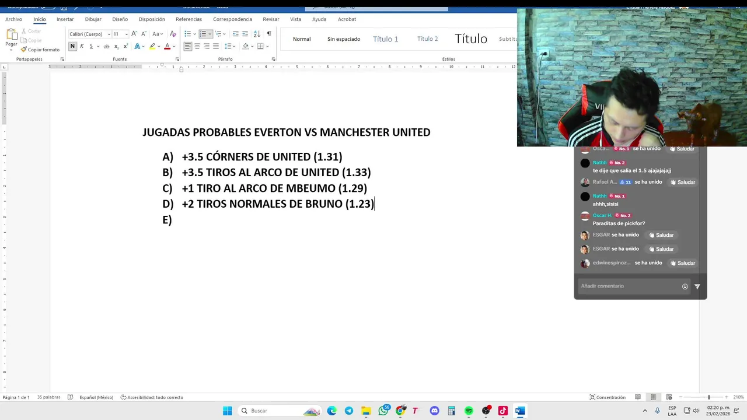The height and width of the screenshot is (420, 747).
Task: Switch to the Referencias tab
Action: (189, 19)
